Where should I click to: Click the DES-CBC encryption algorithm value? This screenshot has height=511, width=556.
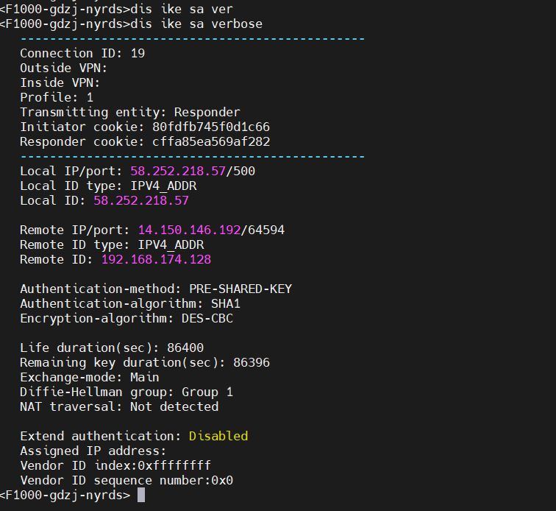[x=207, y=318]
